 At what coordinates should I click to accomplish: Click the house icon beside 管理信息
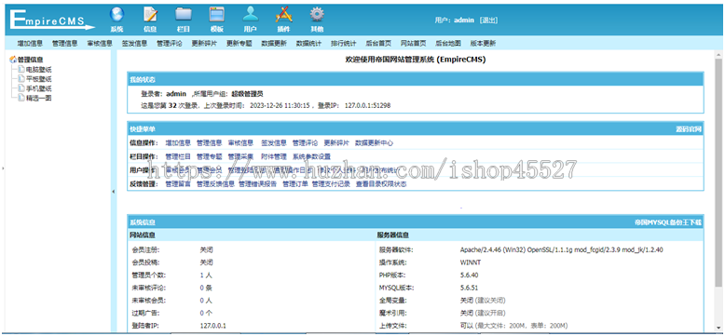[x=13, y=60]
